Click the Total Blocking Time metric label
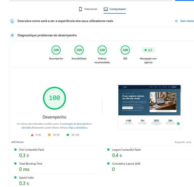Viewport: 194px width, 187px height. 31,164
